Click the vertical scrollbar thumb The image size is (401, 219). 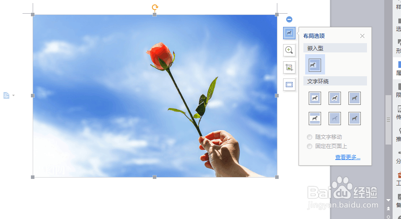pos(388,120)
